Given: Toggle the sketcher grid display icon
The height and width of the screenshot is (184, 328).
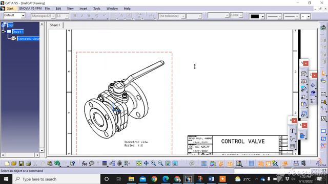Looking at the screenshot, I should coord(204,164).
